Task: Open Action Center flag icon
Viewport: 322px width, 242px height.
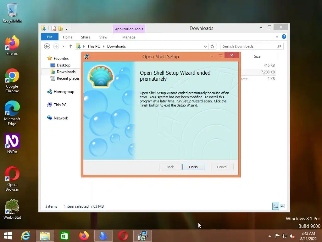Action: 277,236
